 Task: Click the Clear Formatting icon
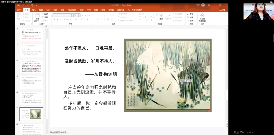89,15
